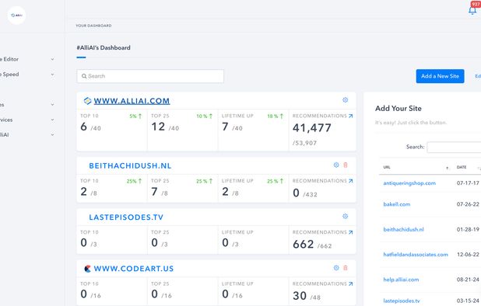Focus the Add Your Site search box
This screenshot has width=481, height=306.
pyautogui.click(x=454, y=148)
